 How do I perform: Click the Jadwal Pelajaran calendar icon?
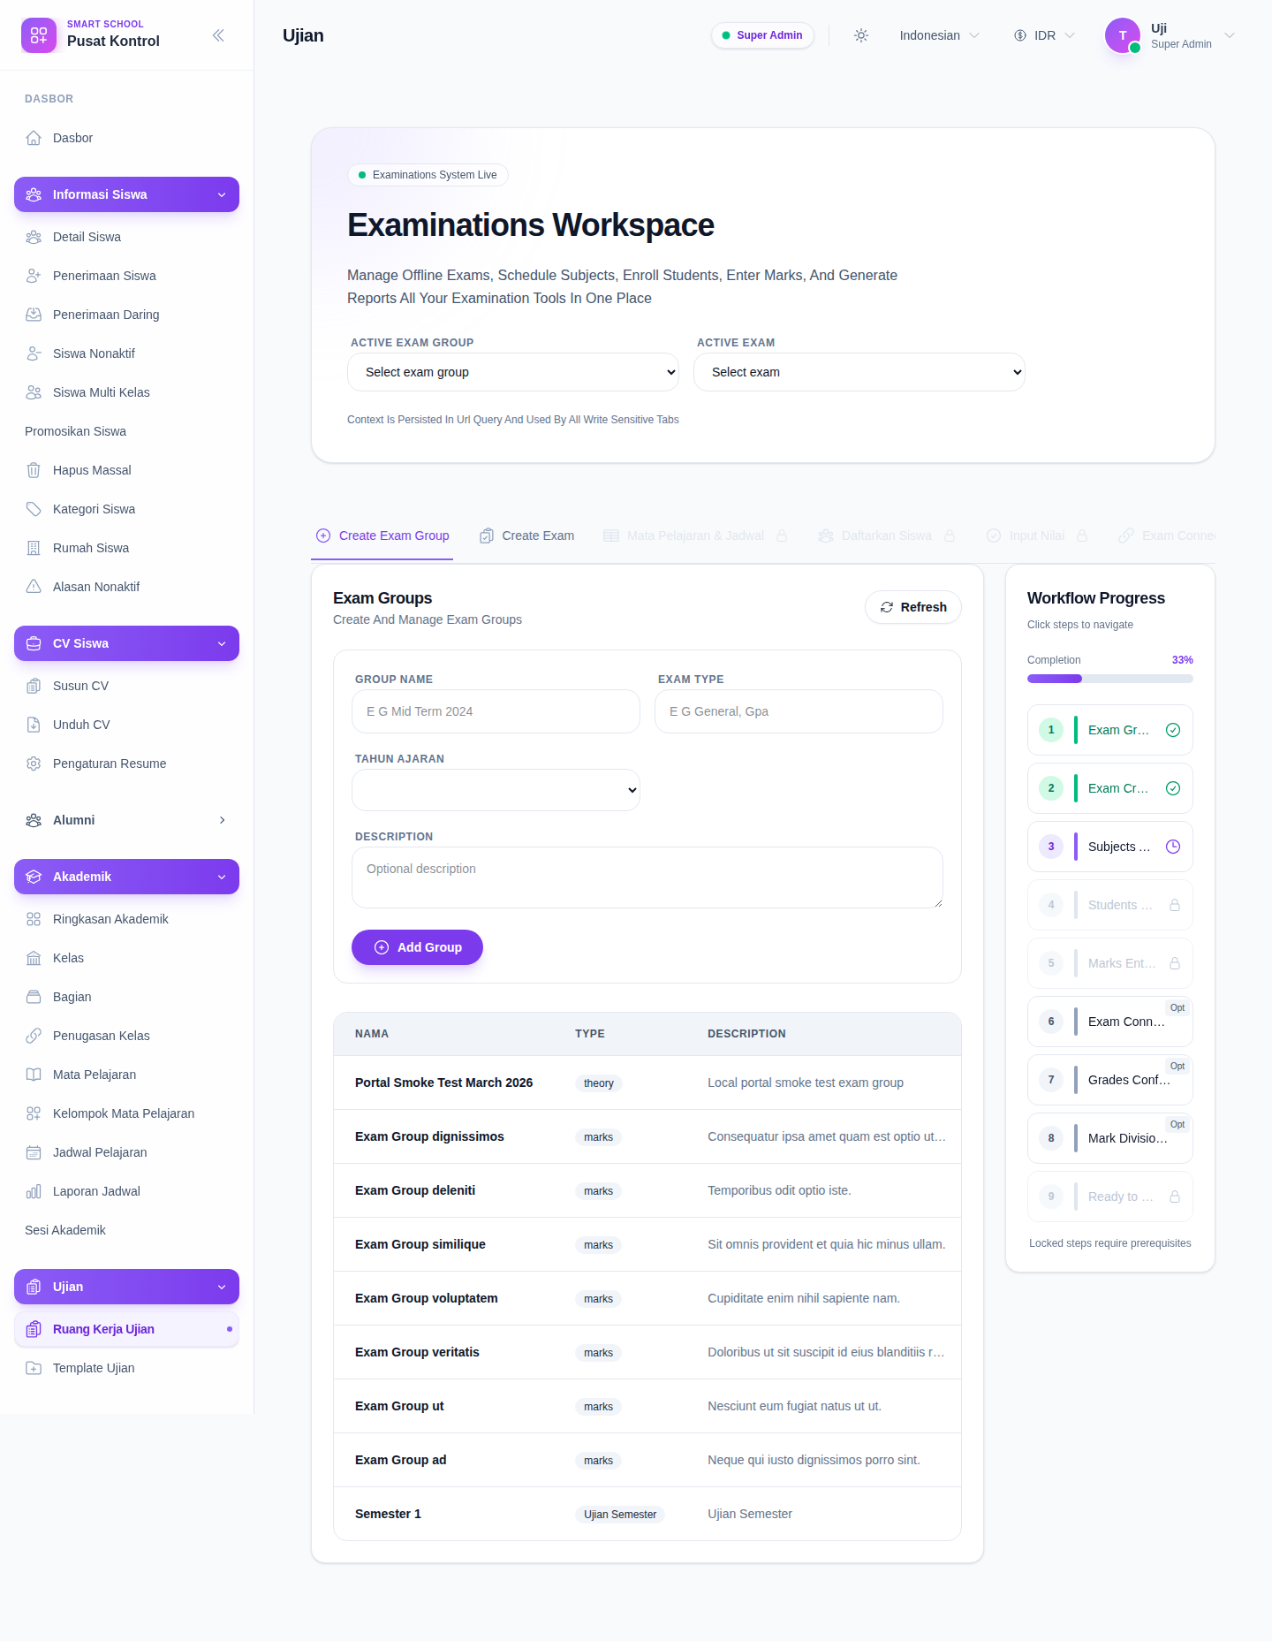(34, 1152)
